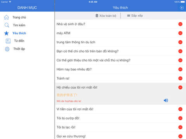Remove 'Ví tiền của tôi rơi mất rồi!' entry
Image resolution: width=186 pixels, height=139 pixels.
tap(180, 109)
